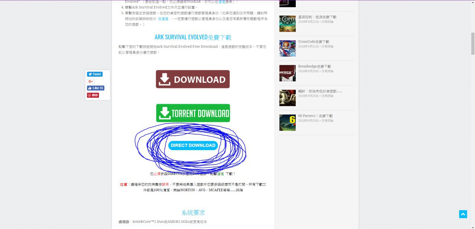Click the Fallout game thumbnail
Screen dimensions: 475x229
[x=288, y=98]
